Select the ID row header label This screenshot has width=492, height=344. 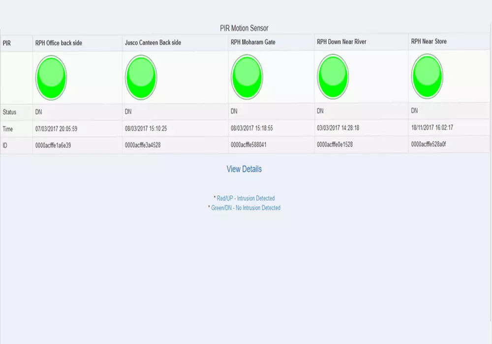coord(5,145)
